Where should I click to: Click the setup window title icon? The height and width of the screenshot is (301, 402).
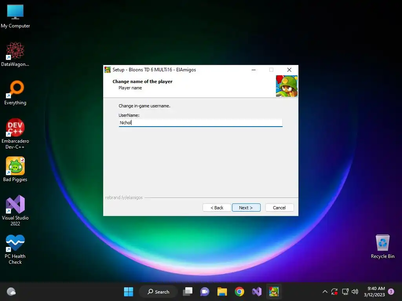pyautogui.click(x=108, y=70)
